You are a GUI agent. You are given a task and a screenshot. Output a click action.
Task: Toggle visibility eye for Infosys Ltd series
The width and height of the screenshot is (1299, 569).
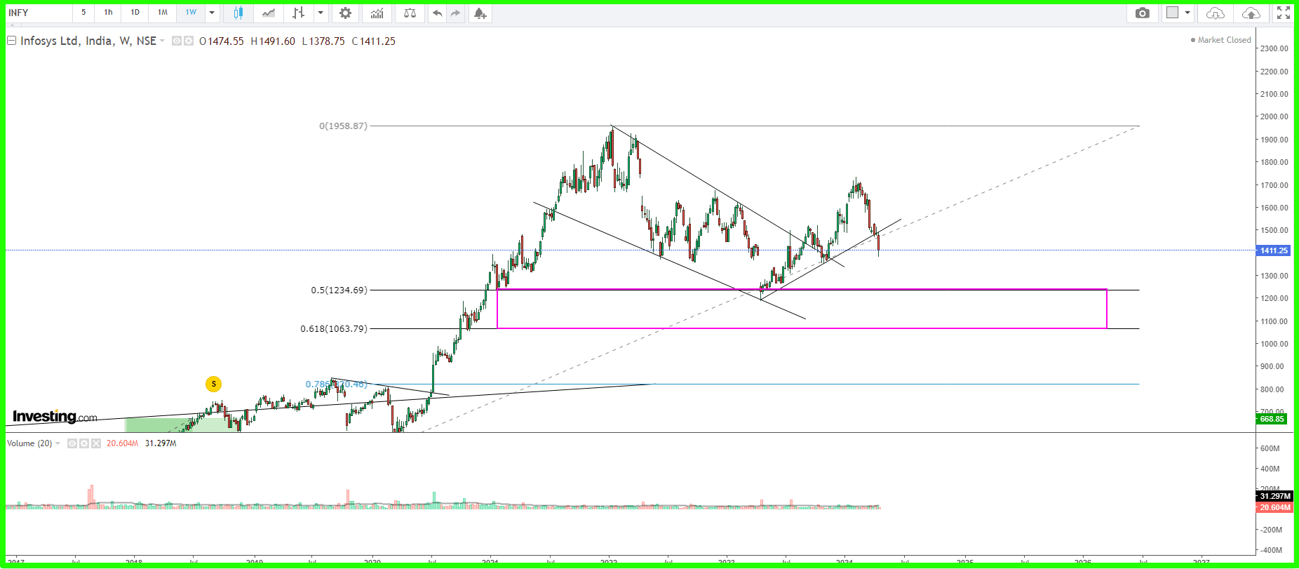point(177,41)
